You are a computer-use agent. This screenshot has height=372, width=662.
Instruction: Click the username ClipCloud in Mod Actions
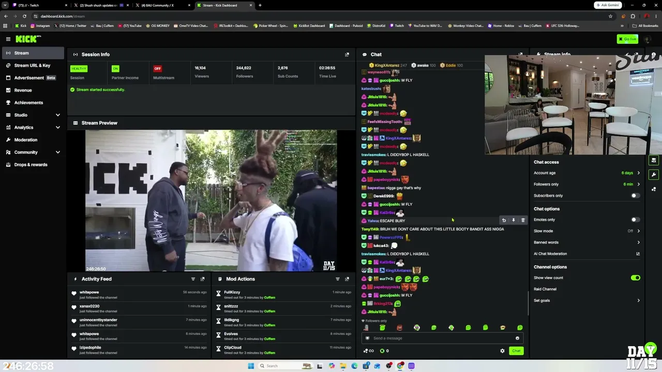point(233,348)
